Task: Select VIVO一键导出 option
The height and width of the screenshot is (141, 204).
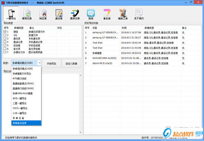Action: tap(26, 108)
